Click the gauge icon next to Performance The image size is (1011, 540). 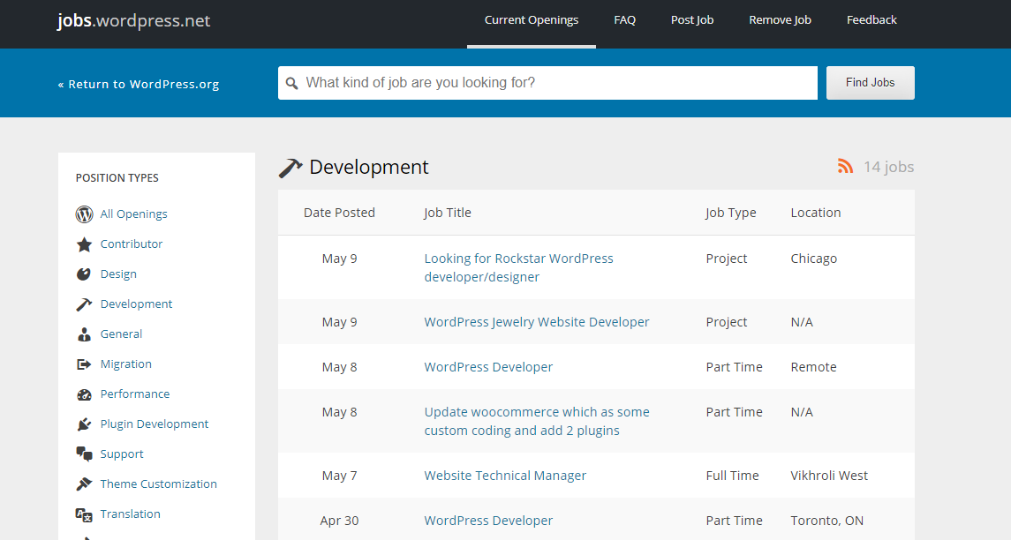pyautogui.click(x=84, y=394)
